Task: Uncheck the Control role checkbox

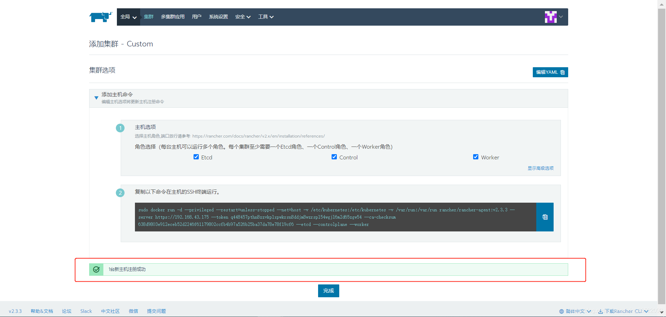Action: pos(334,157)
